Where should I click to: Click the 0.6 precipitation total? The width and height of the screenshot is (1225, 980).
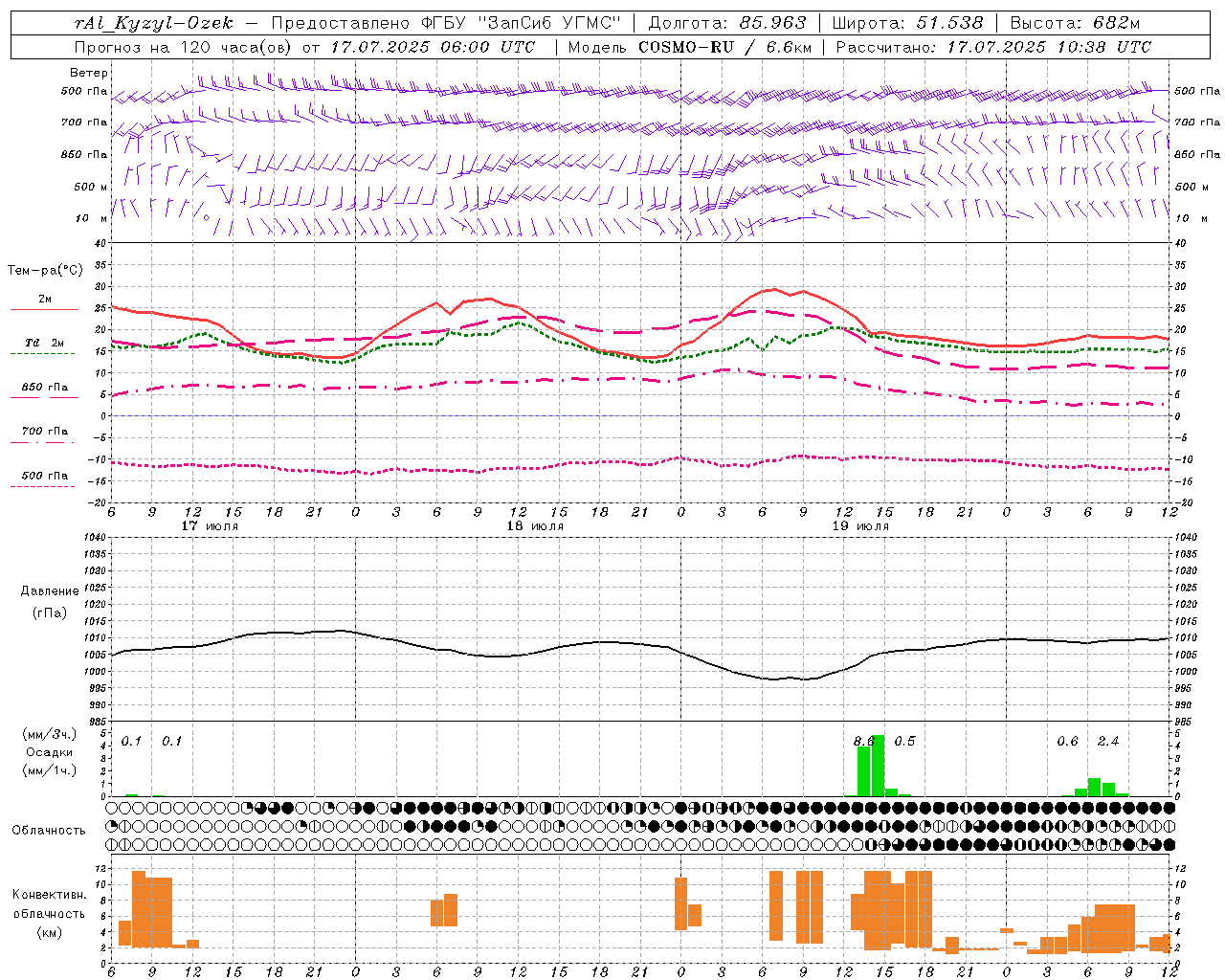(1067, 742)
